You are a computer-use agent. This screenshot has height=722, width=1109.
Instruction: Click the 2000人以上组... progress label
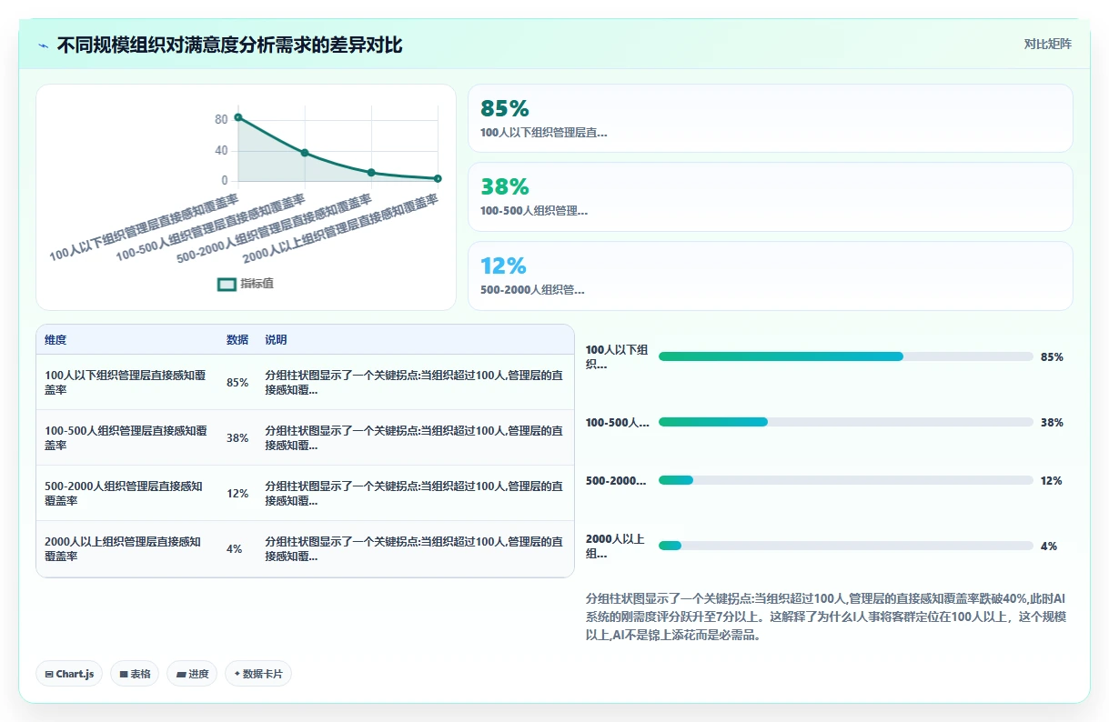(615, 547)
